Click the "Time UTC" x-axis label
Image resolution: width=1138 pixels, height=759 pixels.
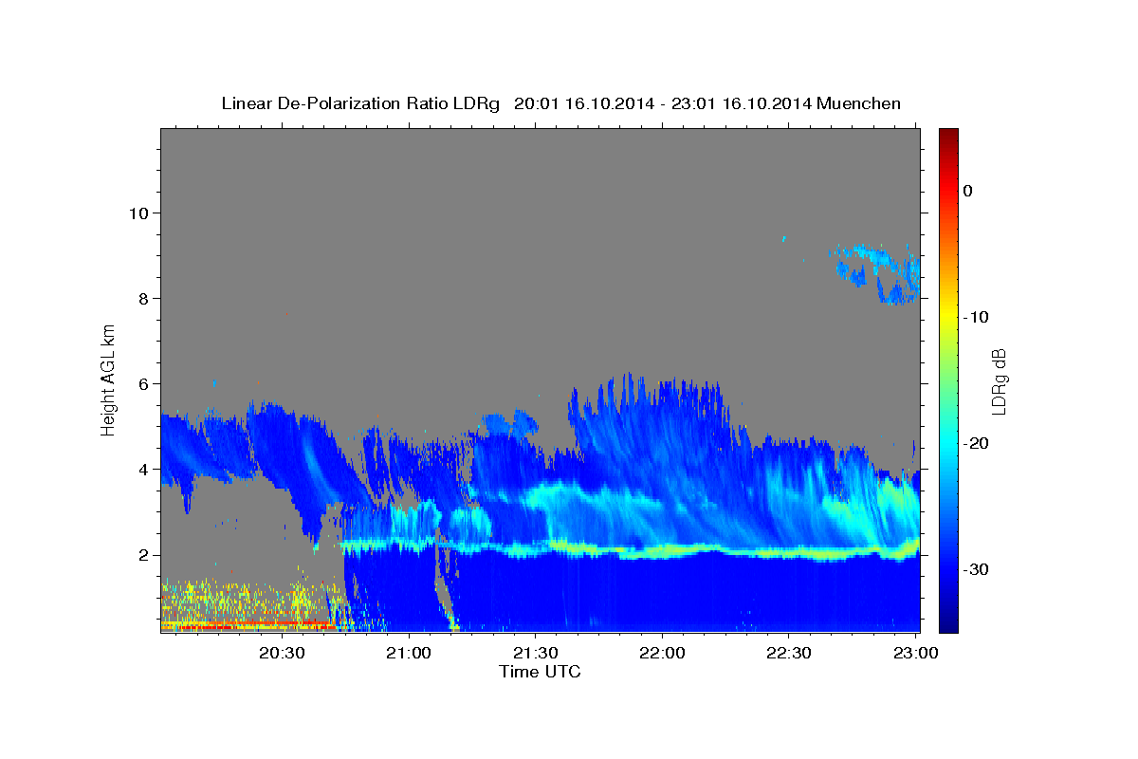[x=540, y=672]
